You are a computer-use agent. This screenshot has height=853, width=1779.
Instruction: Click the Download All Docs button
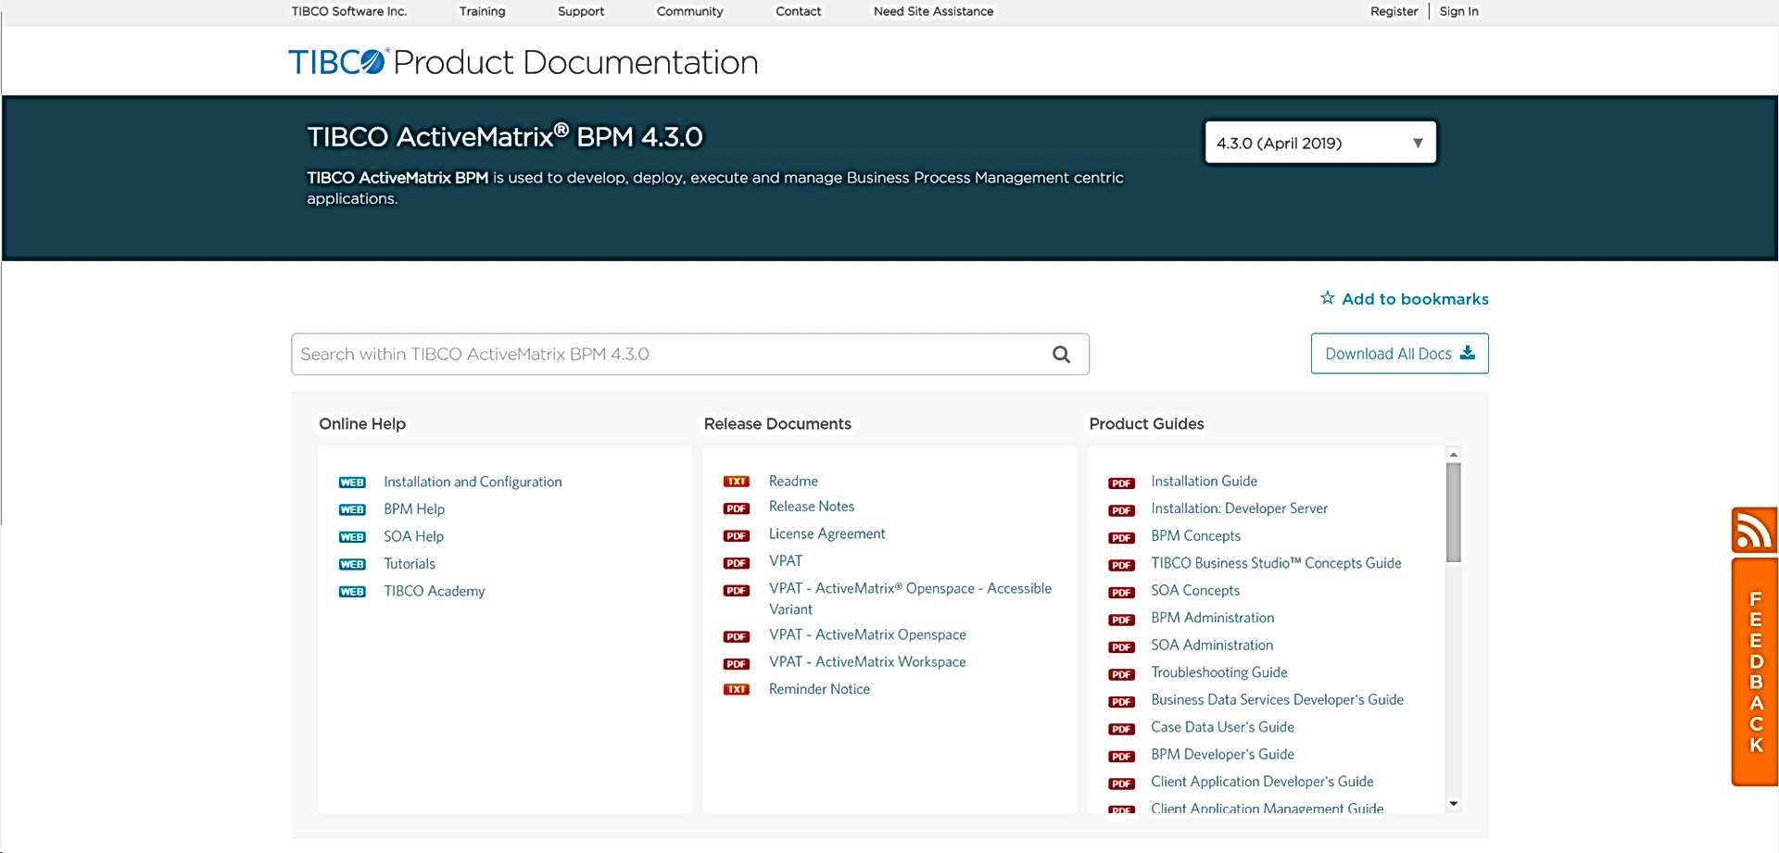point(1399,353)
